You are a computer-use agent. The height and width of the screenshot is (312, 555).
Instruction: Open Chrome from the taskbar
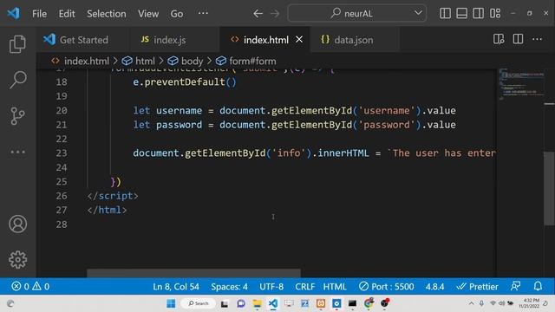click(x=369, y=303)
